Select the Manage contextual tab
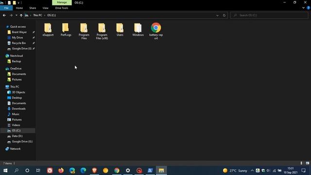 tap(62, 2)
